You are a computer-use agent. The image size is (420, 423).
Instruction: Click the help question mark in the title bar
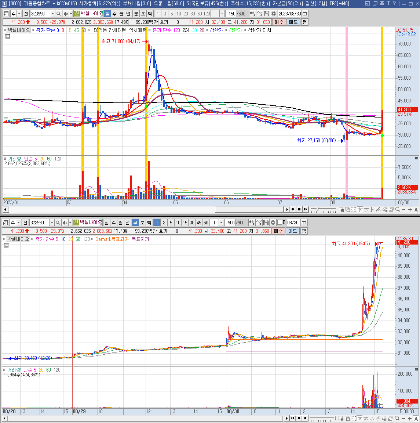(x=394, y=4)
